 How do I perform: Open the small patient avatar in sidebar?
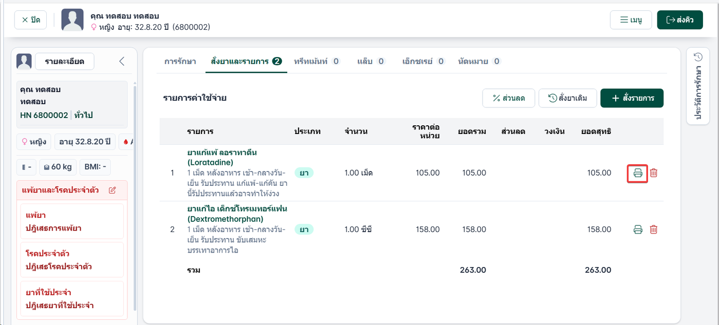pos(24,62)
